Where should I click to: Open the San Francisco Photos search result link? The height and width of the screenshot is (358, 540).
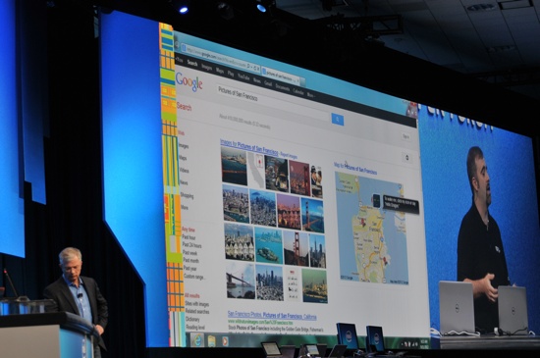coord(272,316)
